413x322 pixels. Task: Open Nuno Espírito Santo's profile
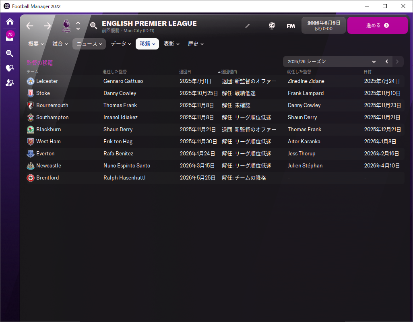click(x=127, y=165)
